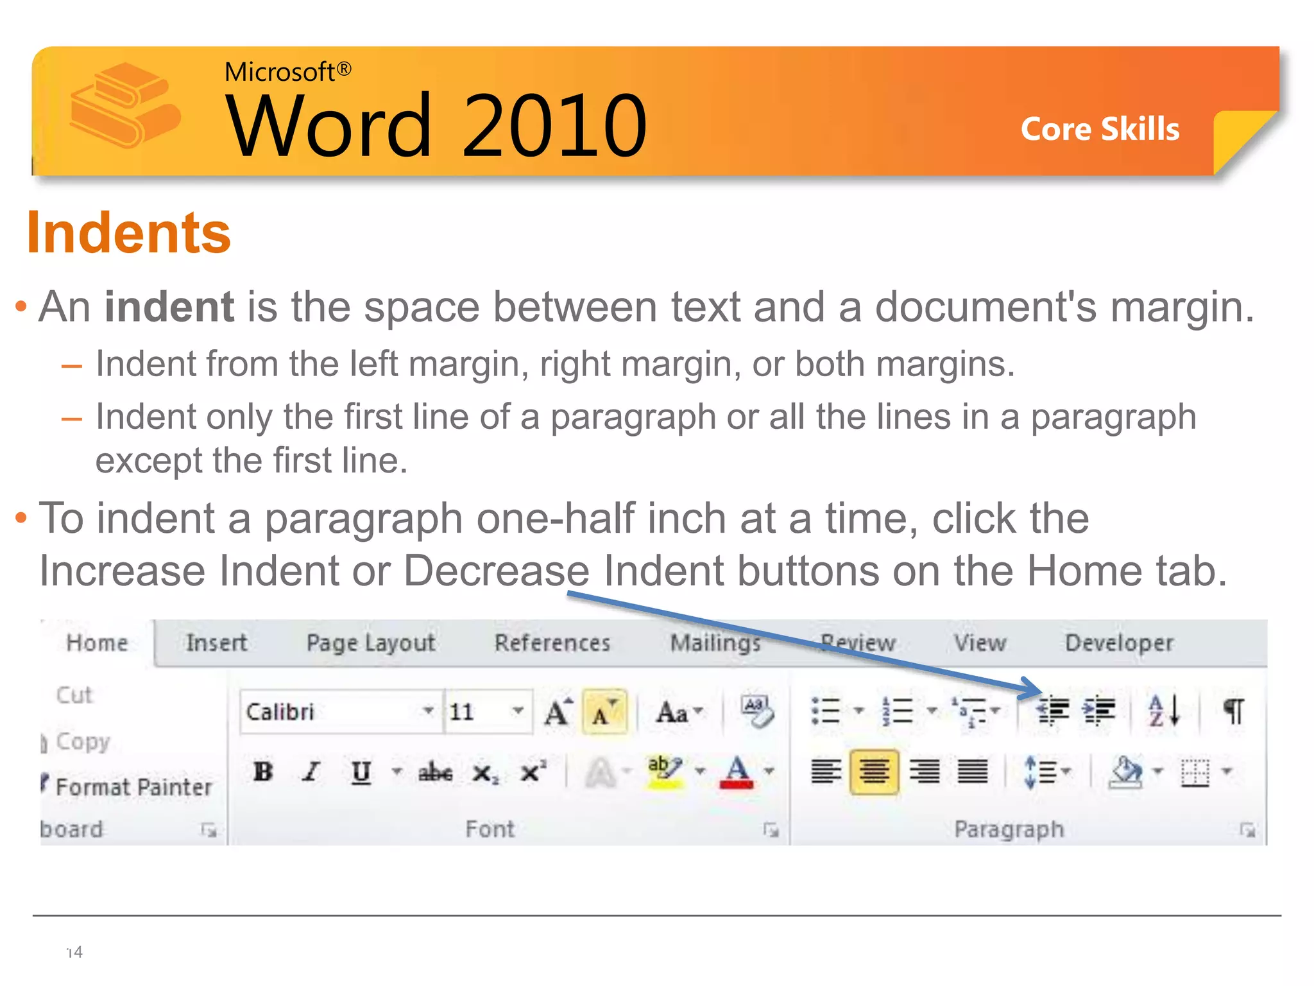Open the Highlight Color dropdown arrow
This screenshot has height=986, width=1314.
point(700,771)
